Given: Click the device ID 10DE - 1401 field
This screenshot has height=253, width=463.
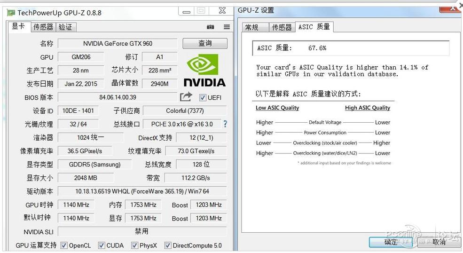Looking at the screenshot, I should point(78,111).
